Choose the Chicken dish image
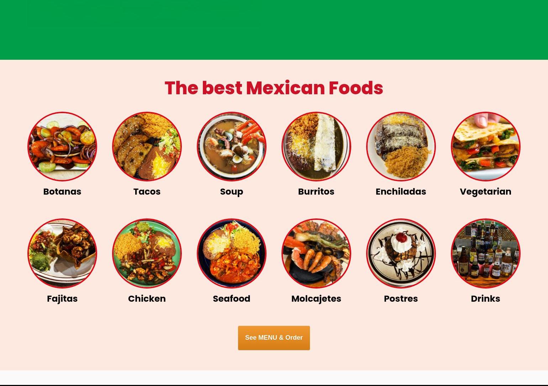The image size is (548, 386). (147, 253)
